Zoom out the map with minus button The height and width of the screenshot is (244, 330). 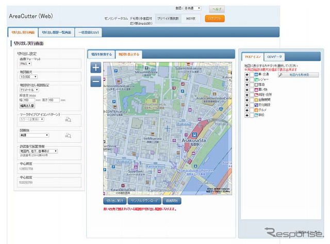(96, 82)
